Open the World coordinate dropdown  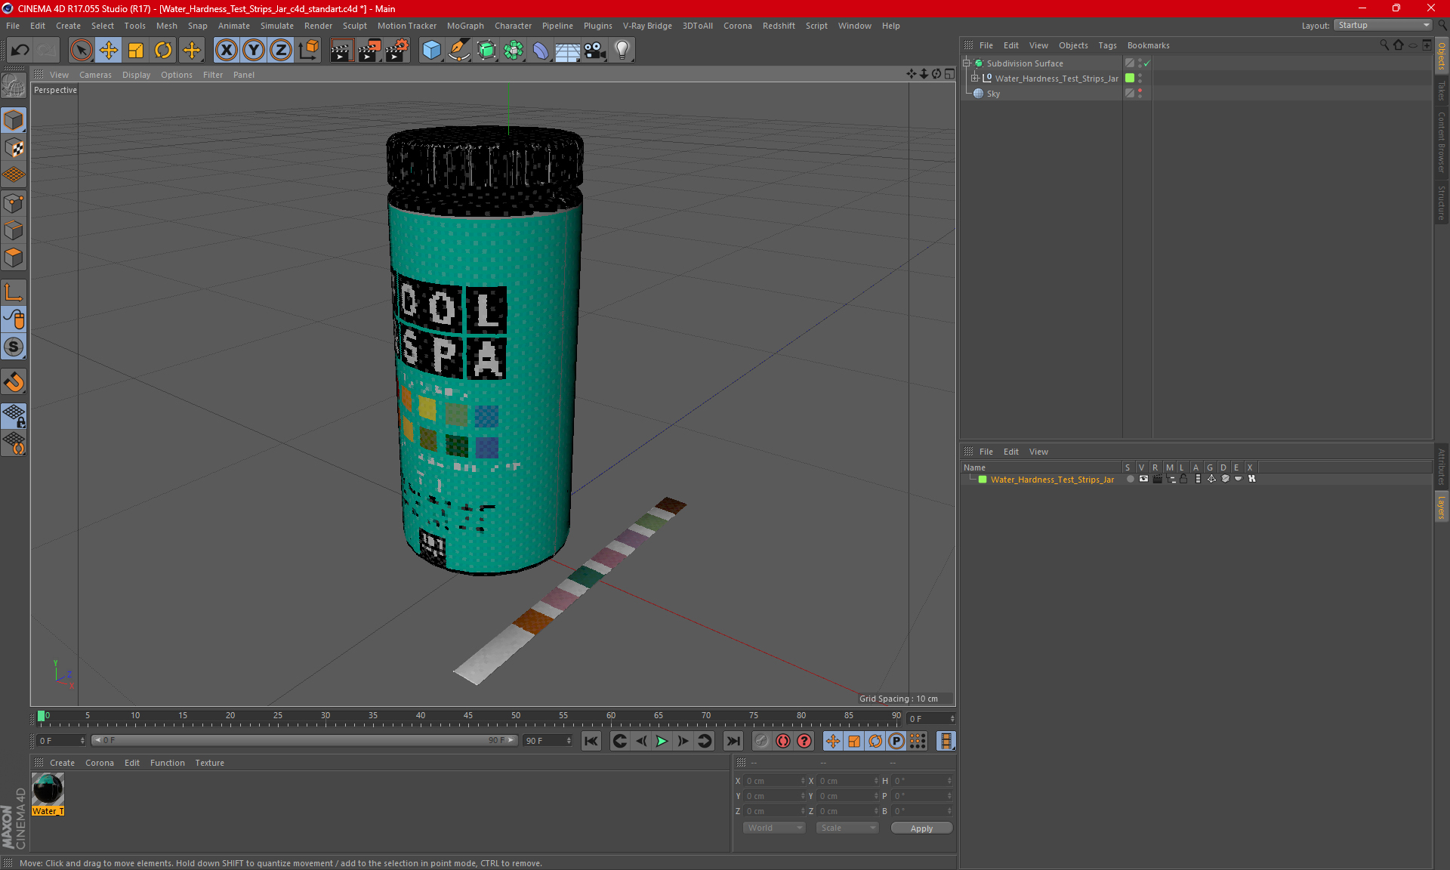click(775, 828)
